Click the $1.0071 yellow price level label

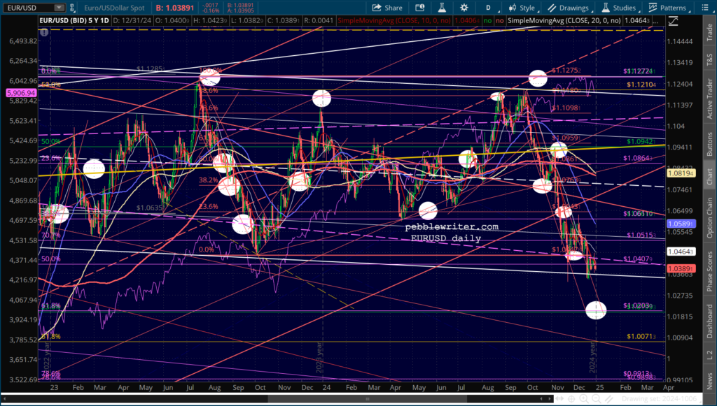[641, 337]
